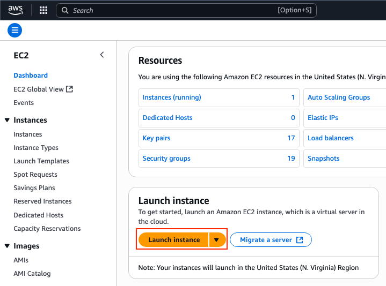Open Savings Plans
The height and width of the screenshot is (286, 386).
tap(34, 188)
